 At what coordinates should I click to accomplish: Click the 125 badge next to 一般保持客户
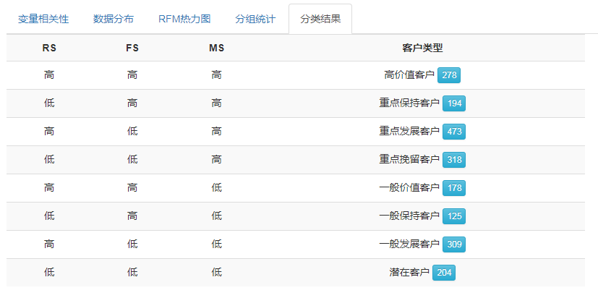(454, 216)
